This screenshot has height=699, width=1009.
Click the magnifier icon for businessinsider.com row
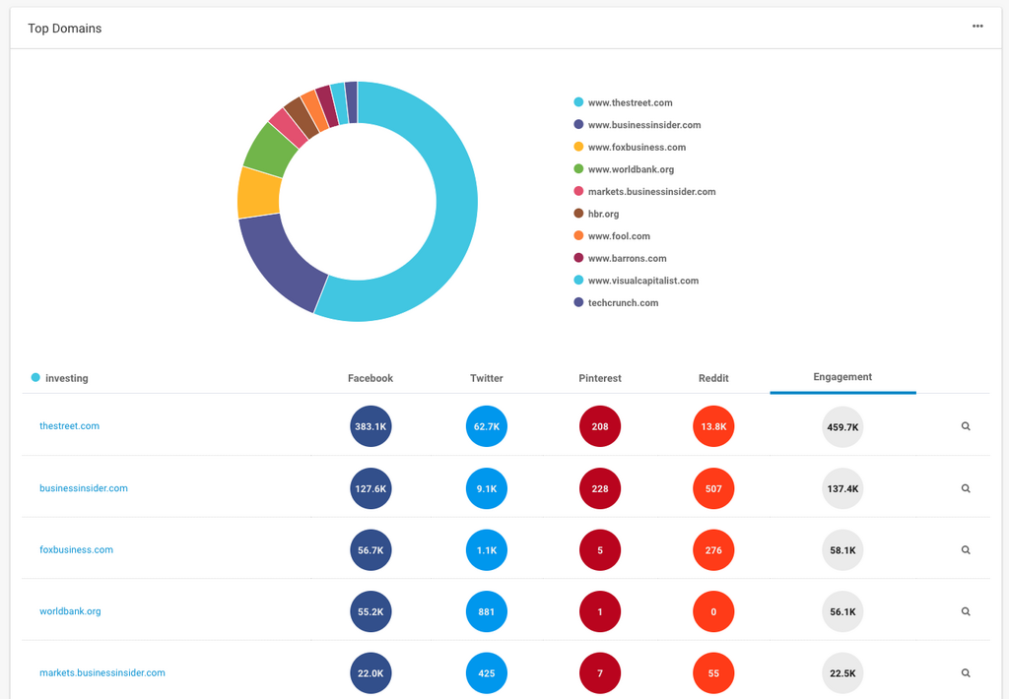point(966,488)
